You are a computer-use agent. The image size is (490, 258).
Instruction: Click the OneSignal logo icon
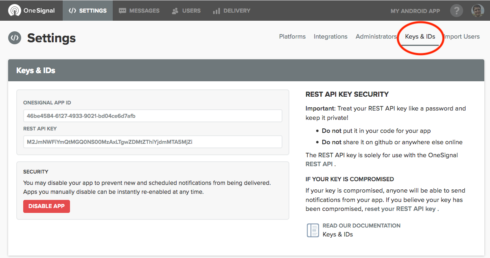pyautogui.click(x=14, y=10)
